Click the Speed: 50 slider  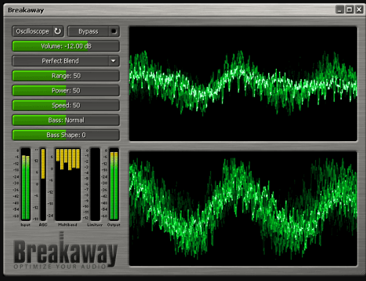point(66,105)
